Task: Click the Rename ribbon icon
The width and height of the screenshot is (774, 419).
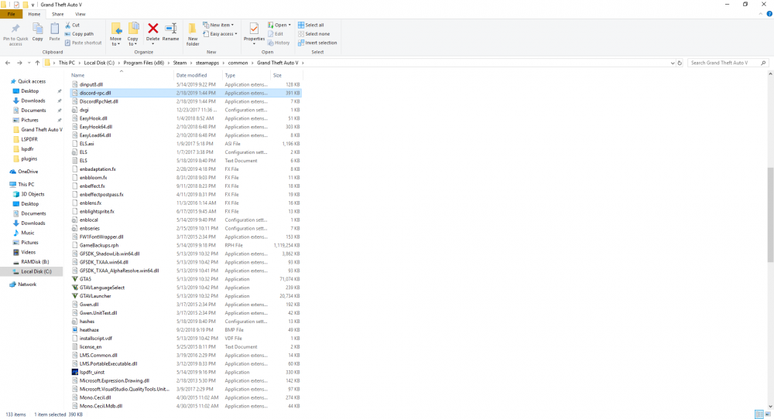Action: (171, 29)
